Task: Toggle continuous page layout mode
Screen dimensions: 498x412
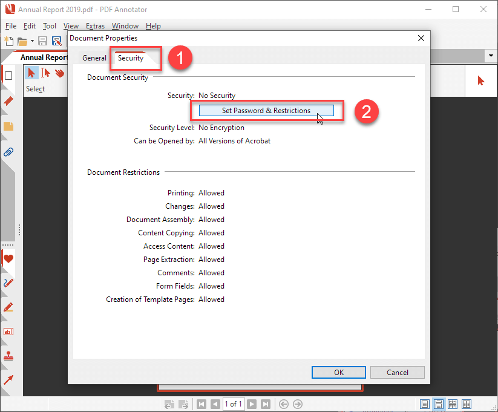Action: click(x=439, y=404)
